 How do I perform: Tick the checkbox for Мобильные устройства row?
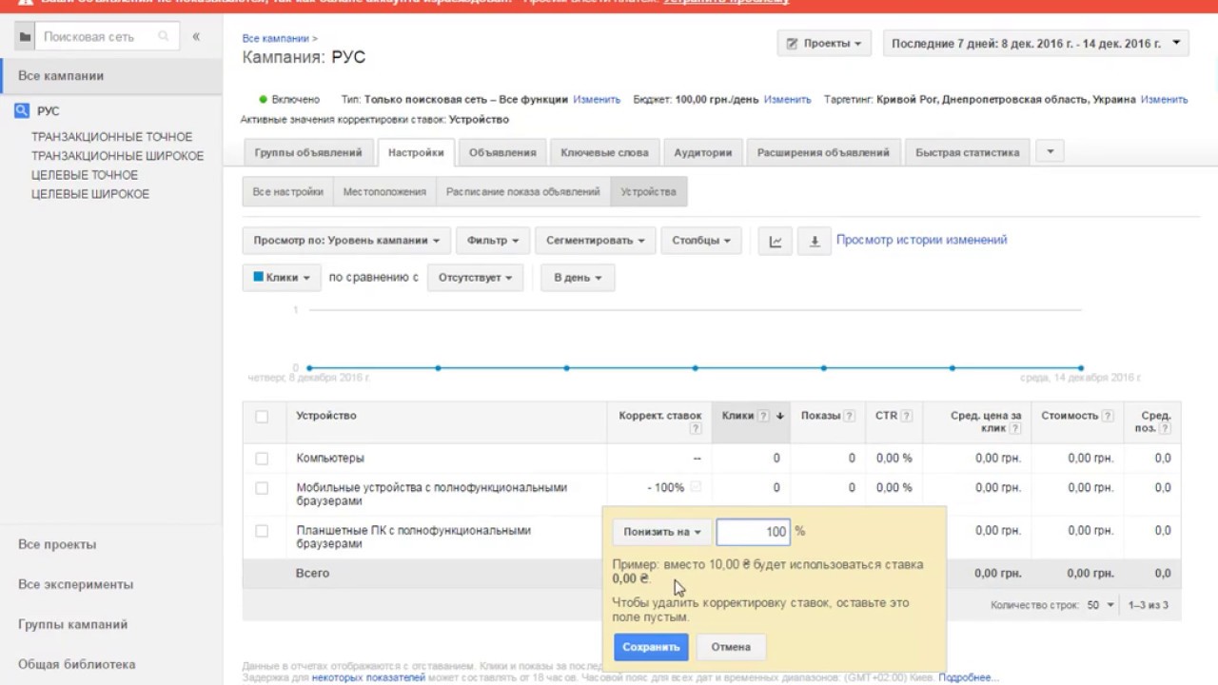click(262, 488)
